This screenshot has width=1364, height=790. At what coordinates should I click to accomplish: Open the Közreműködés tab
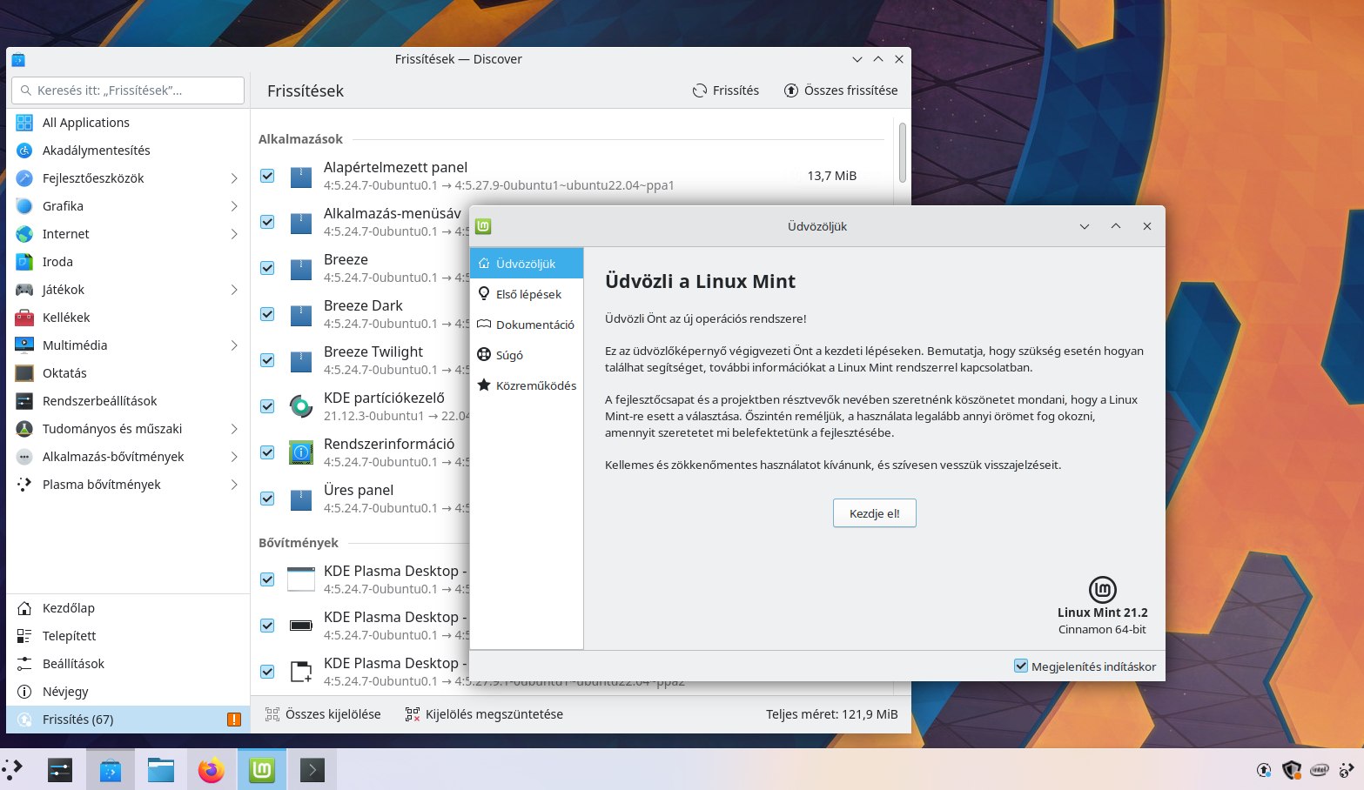[x=527, y=385]
